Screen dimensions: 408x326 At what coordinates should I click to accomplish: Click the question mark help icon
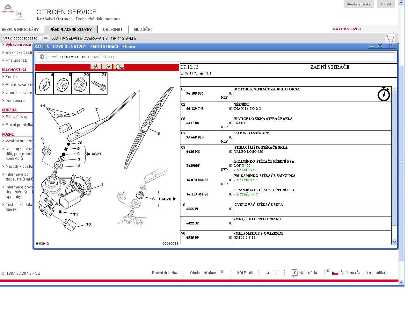pyautogui.click(x=294, y=273)
